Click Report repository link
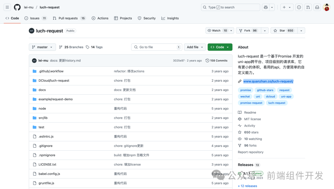This screenshot has width=334, height=189. [x=250, y=152]
